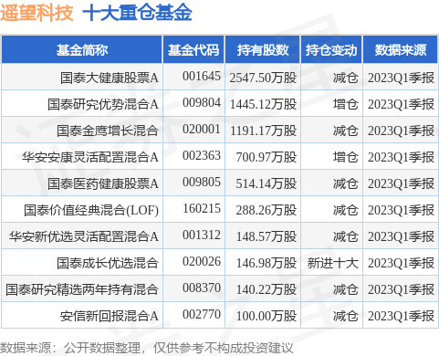Click 2023Q1季报 in the 008370 row
This screenshot has width=439, height=356.
(x=401, y=289)
